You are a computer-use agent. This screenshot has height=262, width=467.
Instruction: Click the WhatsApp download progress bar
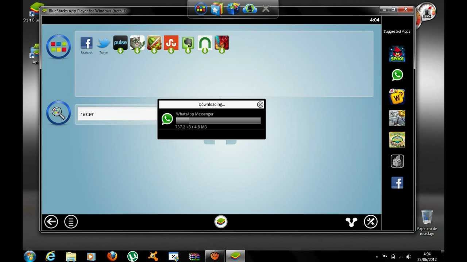218,120
